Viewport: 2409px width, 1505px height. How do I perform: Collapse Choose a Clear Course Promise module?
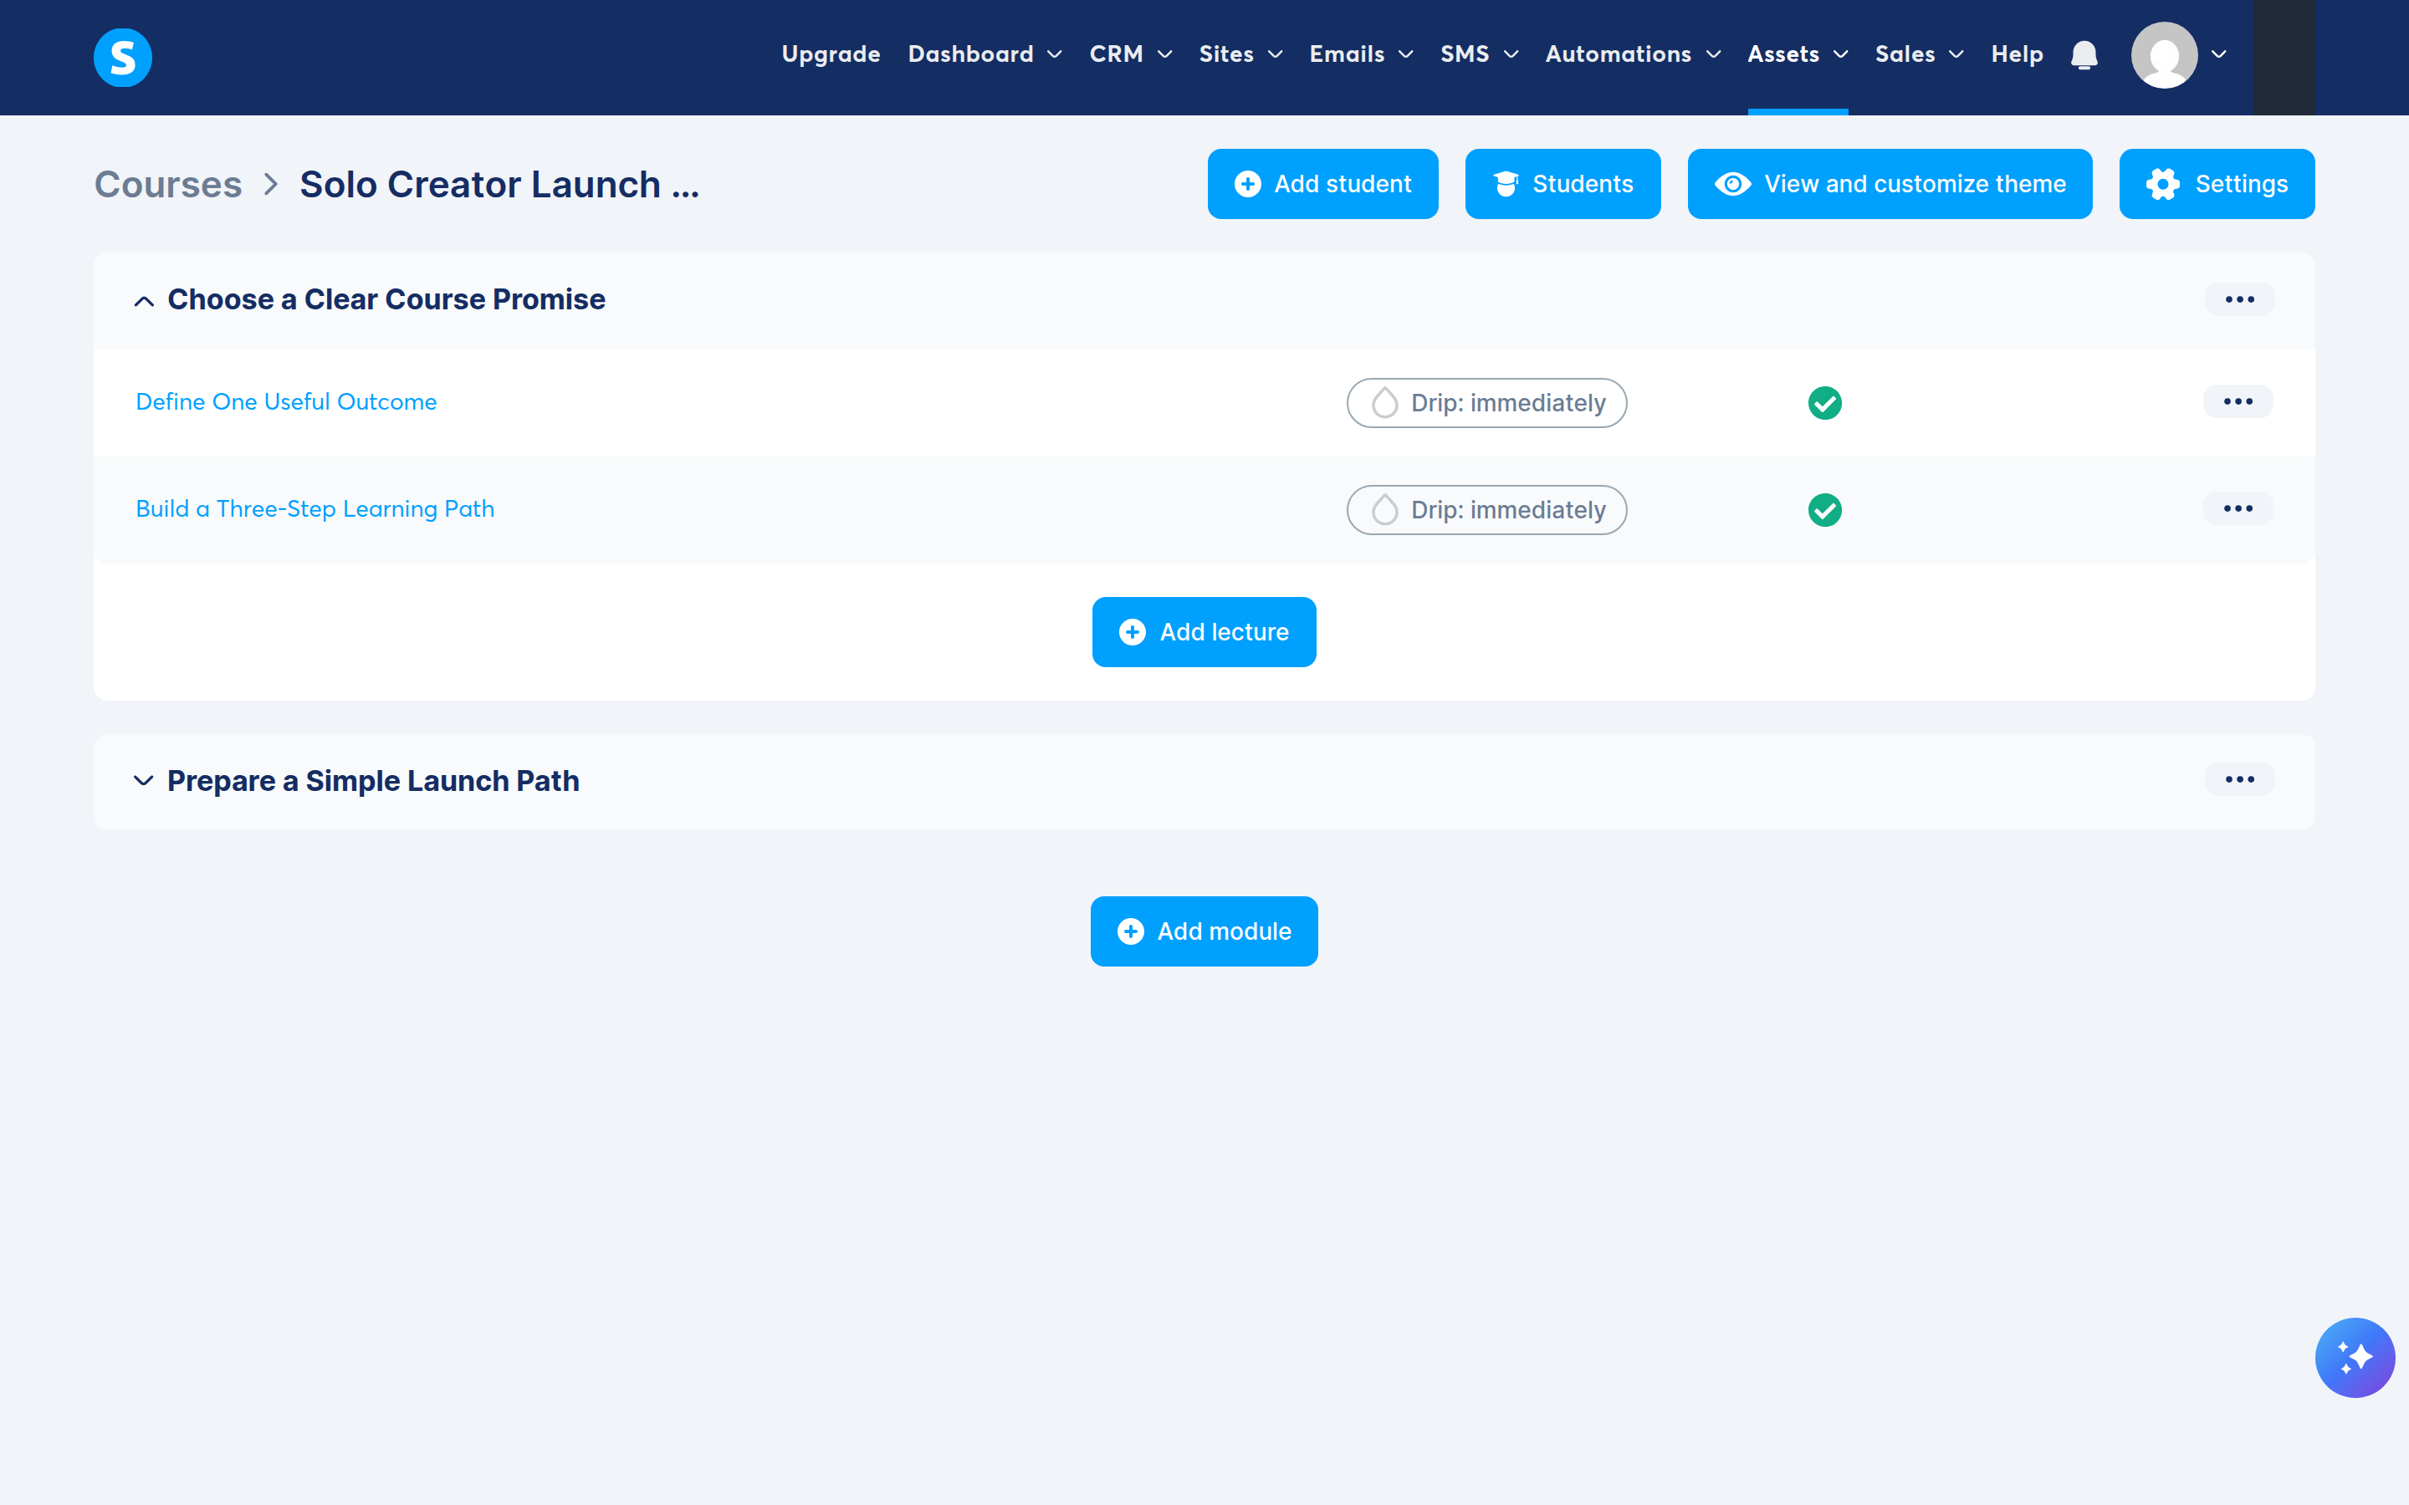[x=143, y=301]
